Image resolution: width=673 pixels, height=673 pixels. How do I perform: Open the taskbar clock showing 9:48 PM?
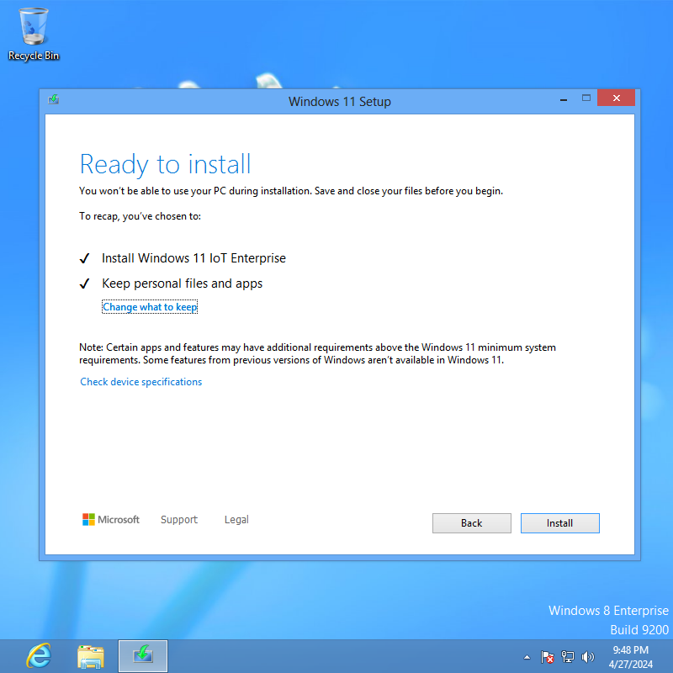click(x=631, y=656)
